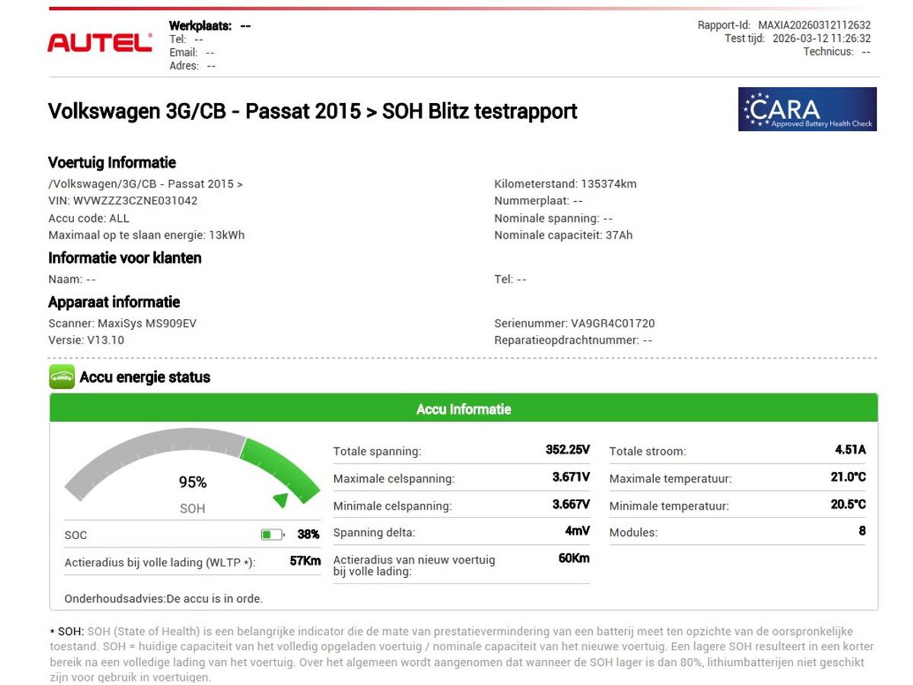Toggle the 95% SOH display
The height and width of the screenshot is (685, 913).
(191, 482)
